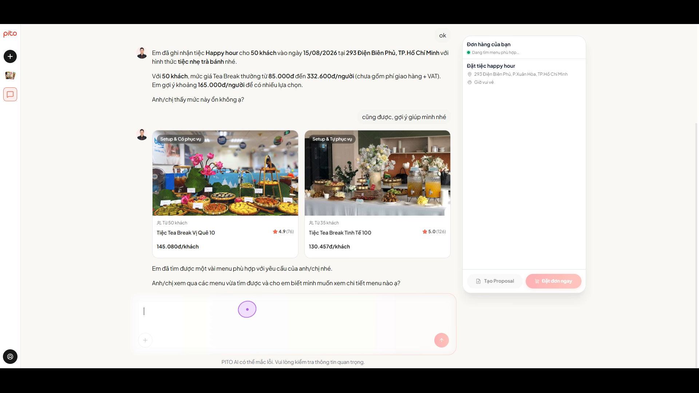Open the chat messages sidebar icon

(10, 94)
